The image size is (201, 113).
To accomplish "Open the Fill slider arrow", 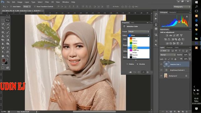I will pos(190,59).
